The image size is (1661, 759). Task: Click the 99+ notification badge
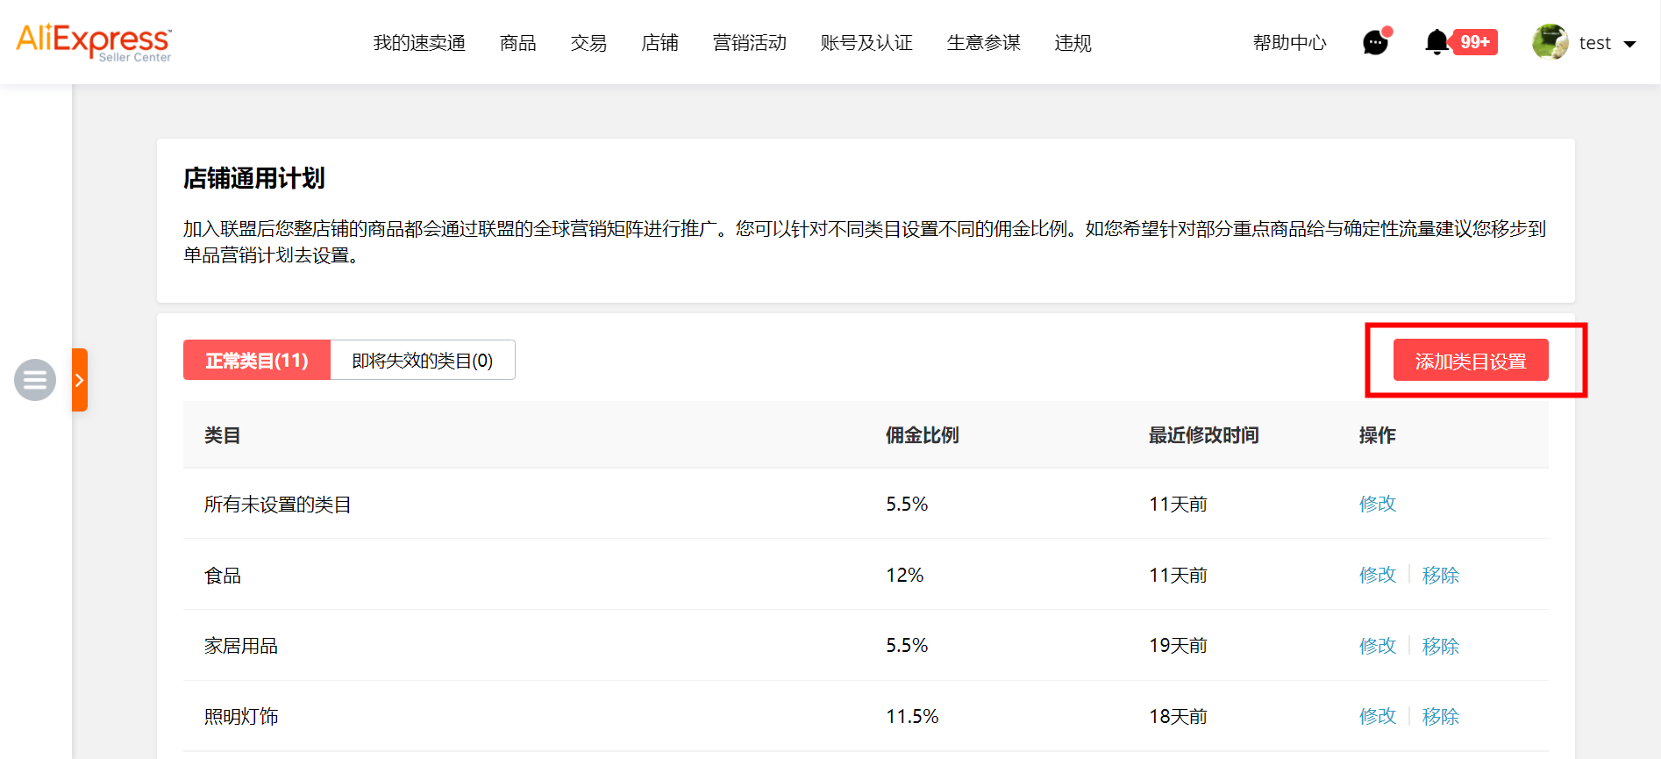tap(1475, 42)
